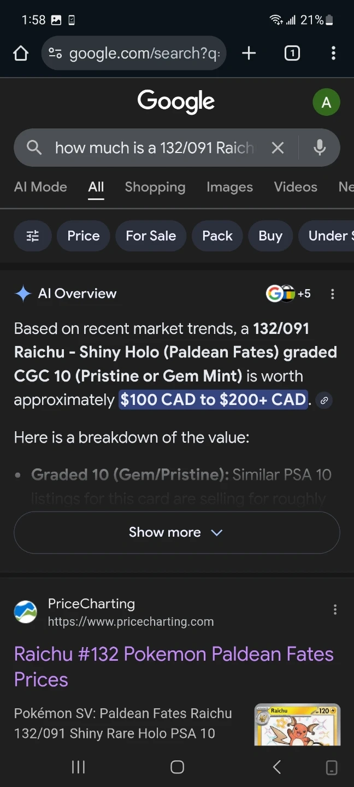Open new tab with plus icon
This screenshot has width=354, height=787.
click(x=249, y=53)
